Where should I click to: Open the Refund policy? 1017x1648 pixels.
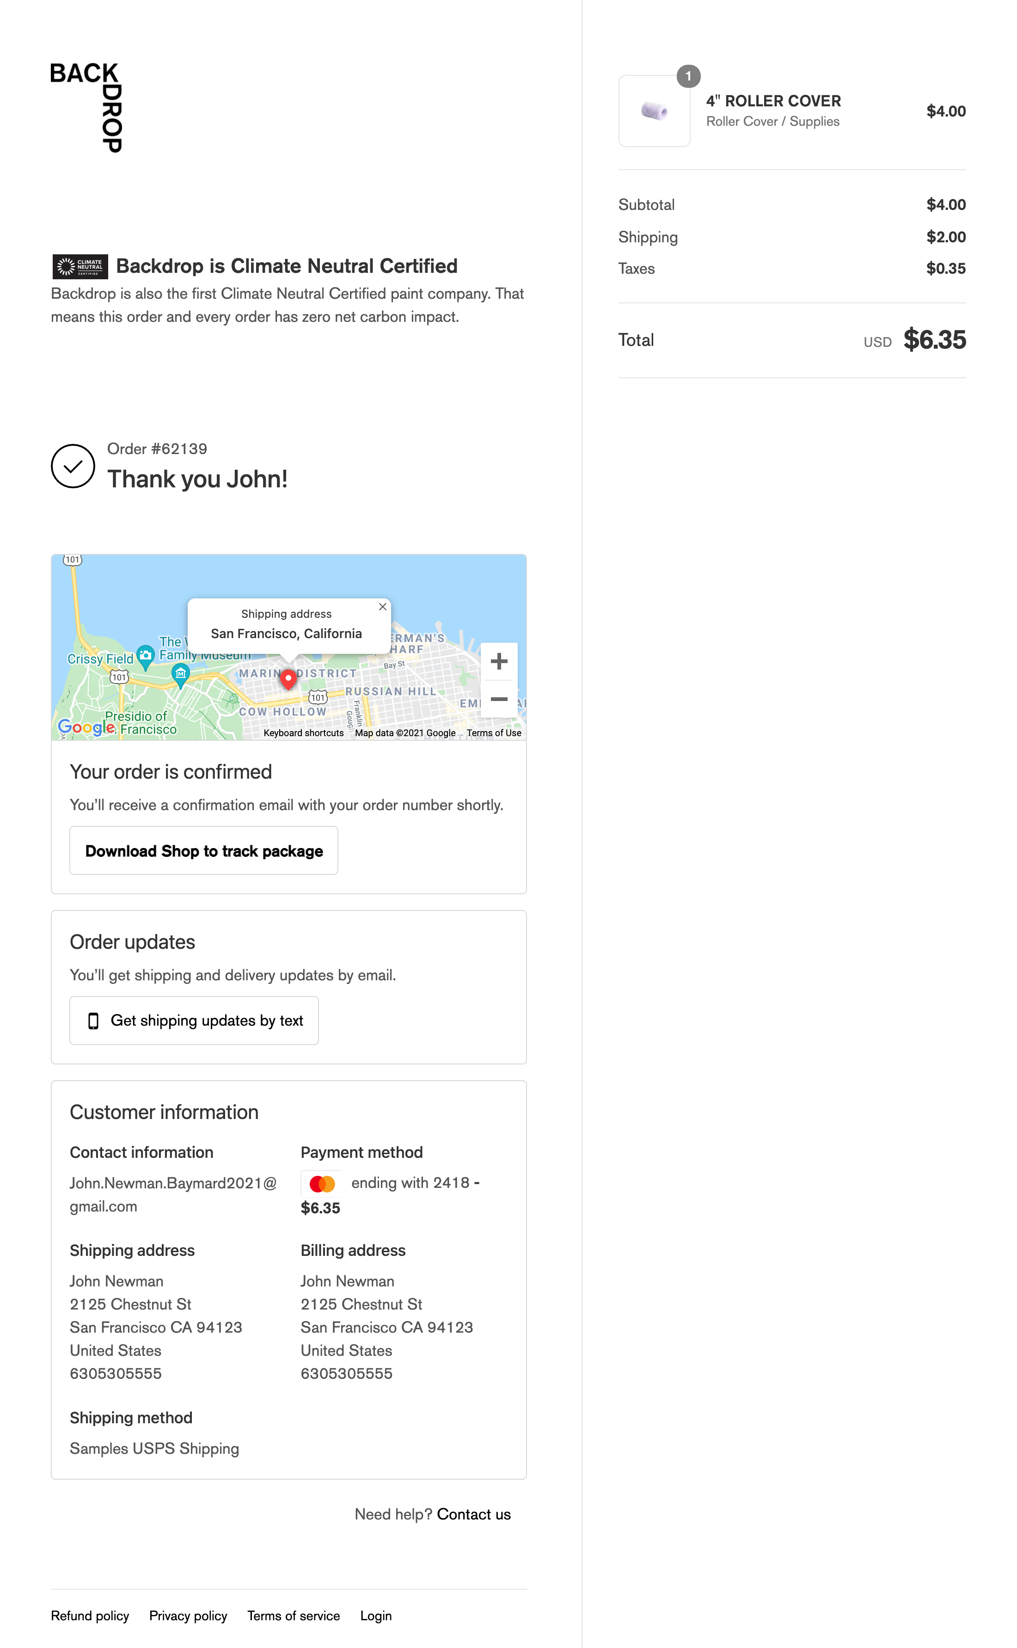click(90, 1616)
